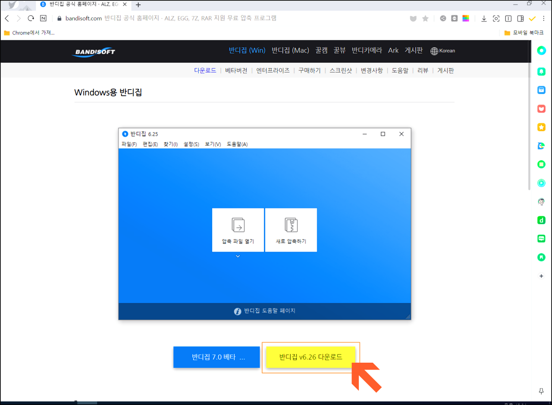552x405 pixels.
Task: Open the rainbow color grid extension
Action: pyautogui.click(x=466, y=19)
